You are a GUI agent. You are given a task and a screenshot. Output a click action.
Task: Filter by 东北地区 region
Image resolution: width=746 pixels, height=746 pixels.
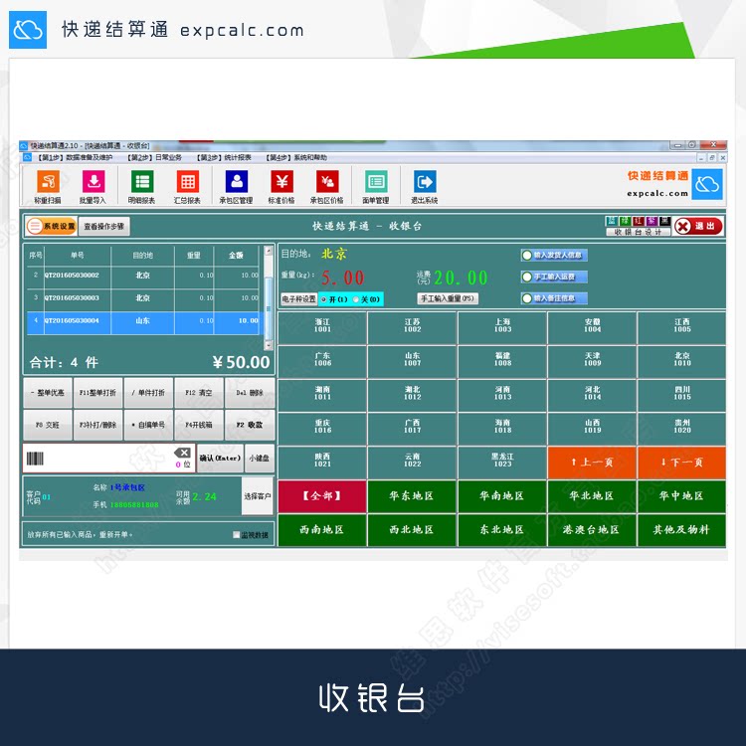pos(502,530)
